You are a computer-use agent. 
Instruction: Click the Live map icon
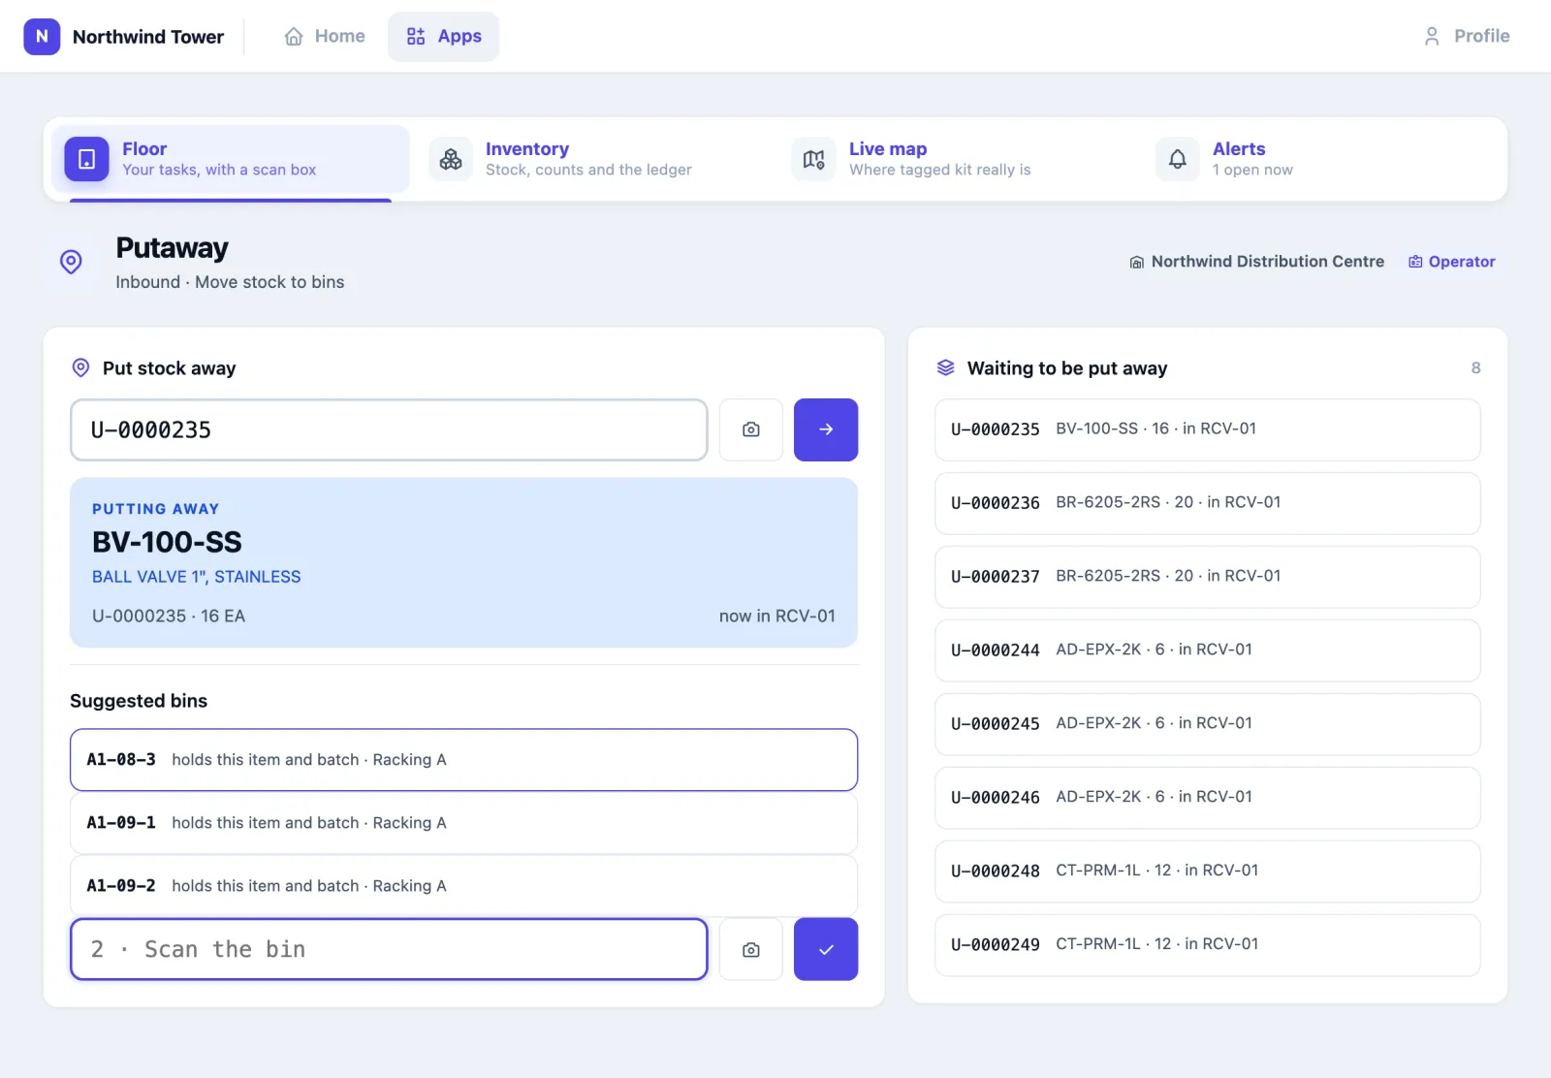814,159
